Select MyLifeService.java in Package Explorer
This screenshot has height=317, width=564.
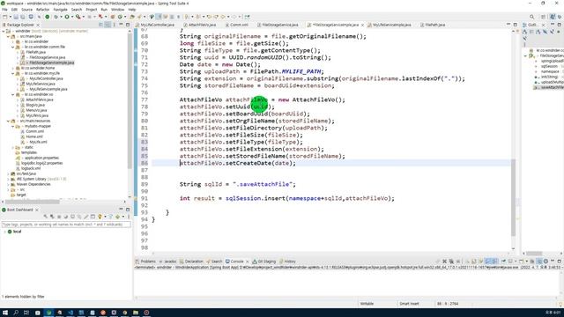41,84
